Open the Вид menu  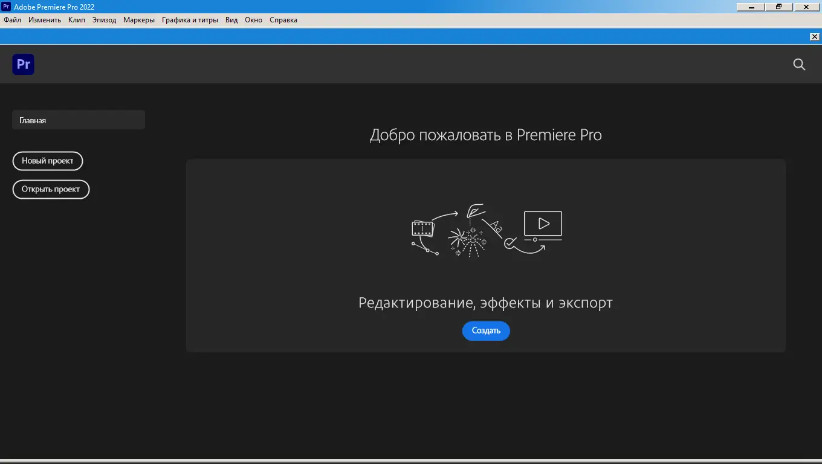pos(231,19)
